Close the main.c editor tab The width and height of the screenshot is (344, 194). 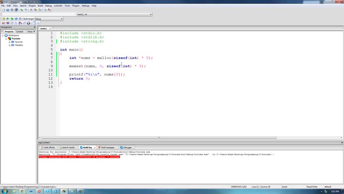(x=50, y=29)
